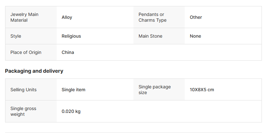Screen dimensions: 275x133
Task: Select the None main stone value
Action: tap(195, 36)
